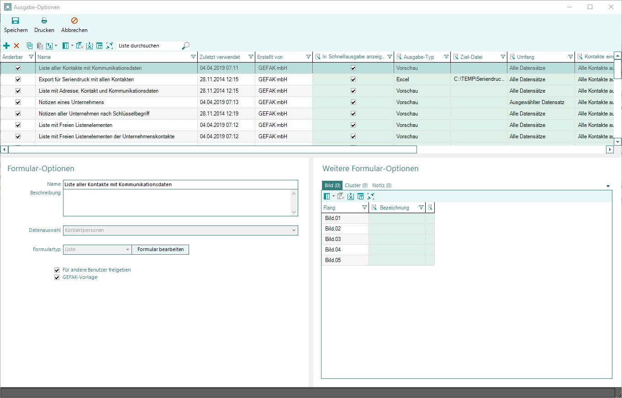Switch to the Bild (0) tab
622x398 pixels.
332,185
